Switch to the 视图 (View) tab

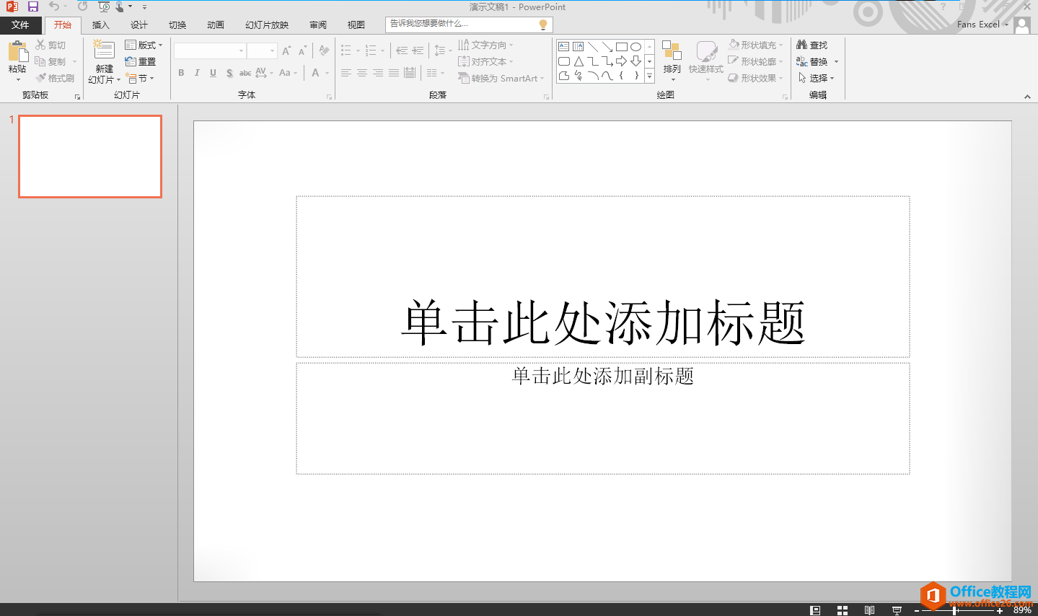(x=356, y=25)
